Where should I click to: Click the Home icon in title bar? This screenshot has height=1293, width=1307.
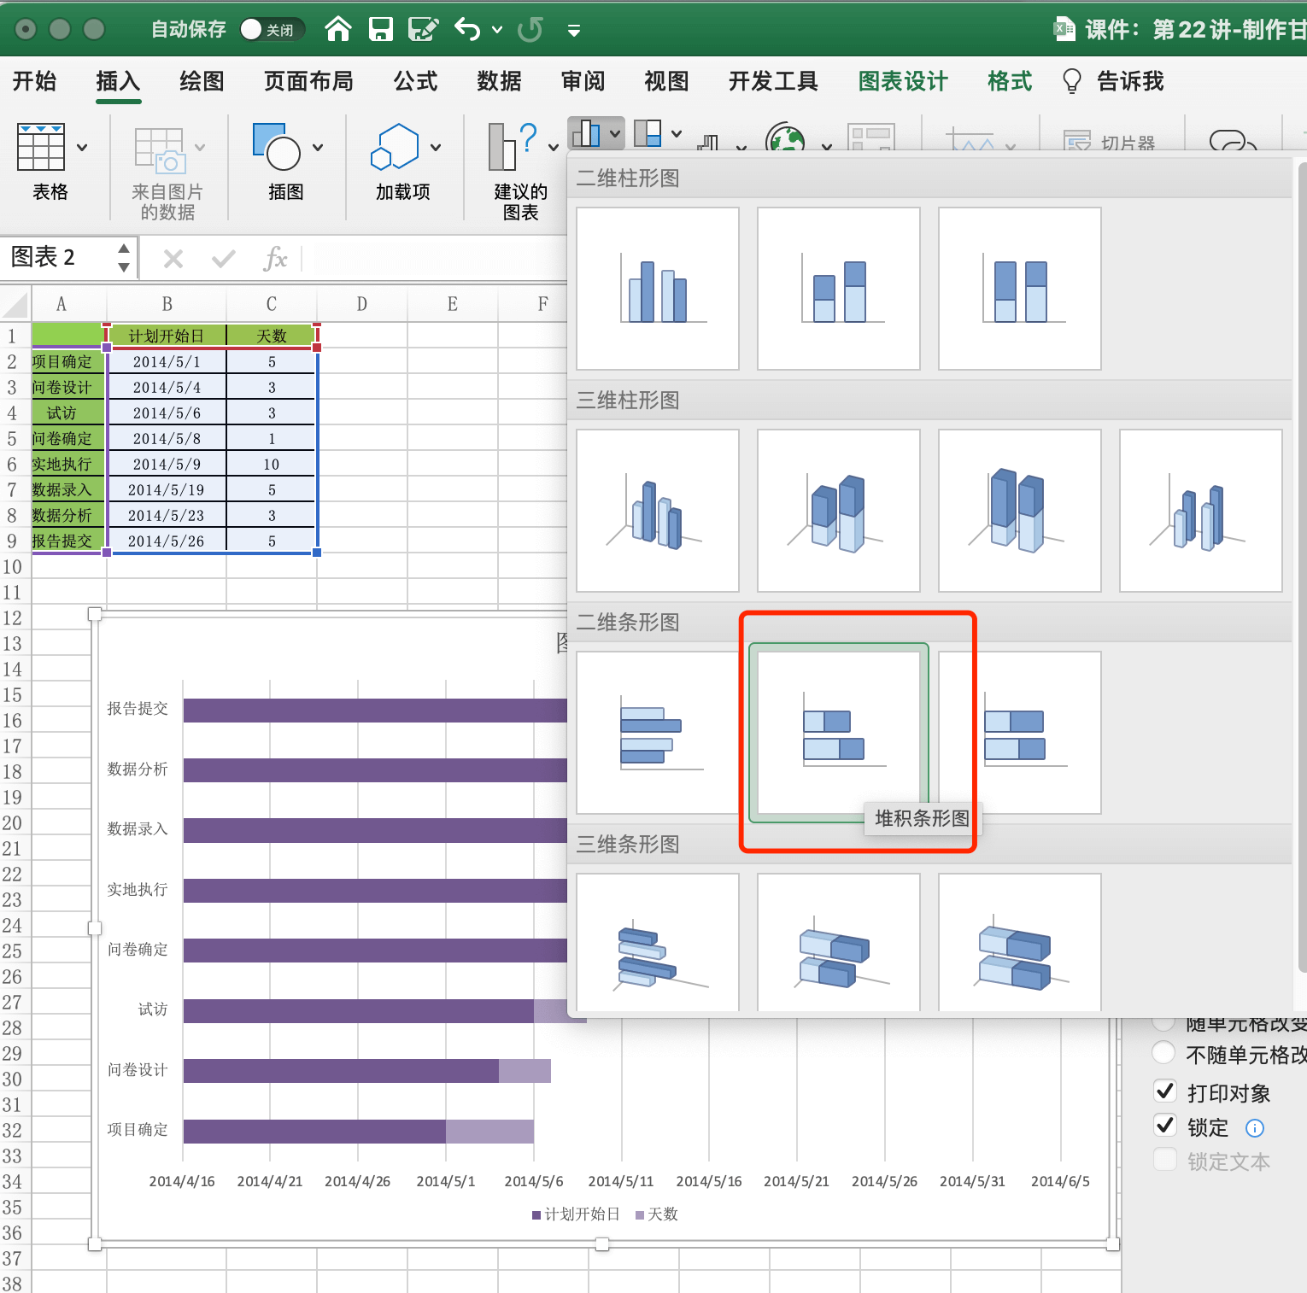(x=338, y=29)
